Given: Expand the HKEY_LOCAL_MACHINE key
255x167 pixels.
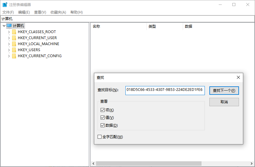Looking at the screenshot, I should pos(9,44).
